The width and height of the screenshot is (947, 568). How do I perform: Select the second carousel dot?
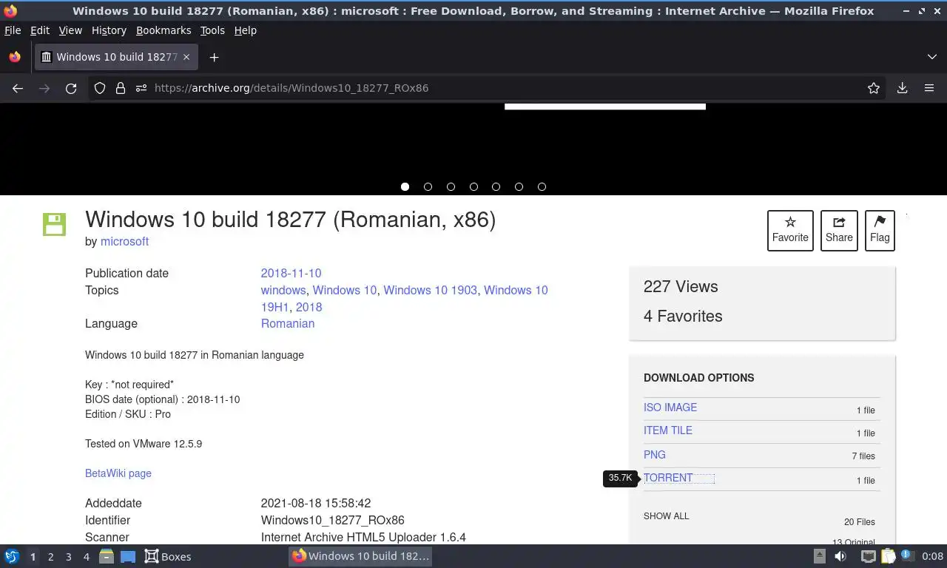pyautogui.click(x=428, y=186)
